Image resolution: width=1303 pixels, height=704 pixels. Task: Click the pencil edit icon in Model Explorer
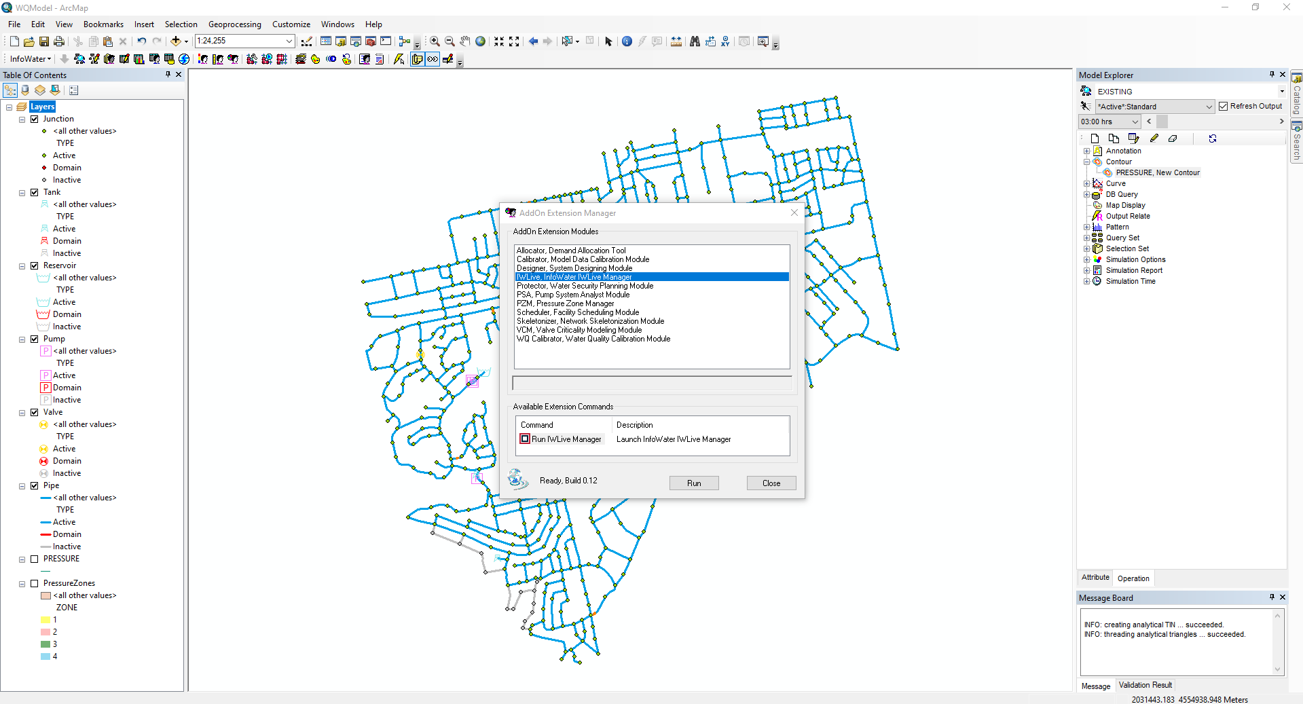click(x=1154, y=138)
